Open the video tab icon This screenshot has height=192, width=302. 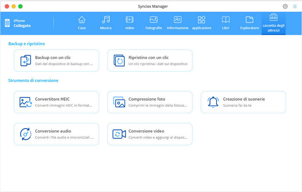[x=129, y=20]
